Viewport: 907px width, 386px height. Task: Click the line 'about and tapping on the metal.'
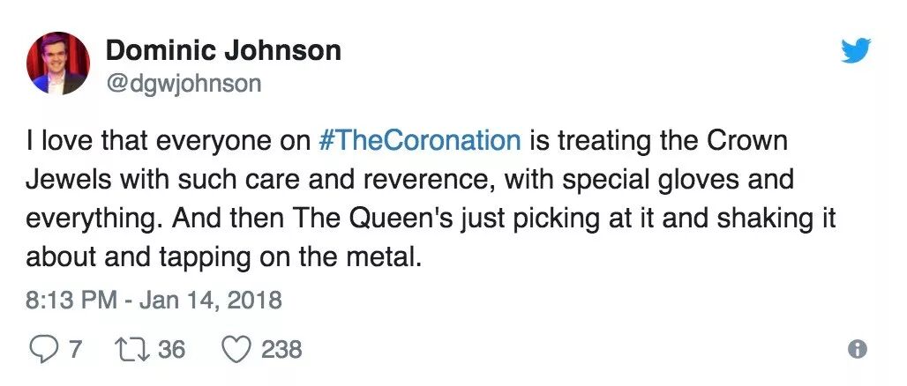click(x=221, y=258)
